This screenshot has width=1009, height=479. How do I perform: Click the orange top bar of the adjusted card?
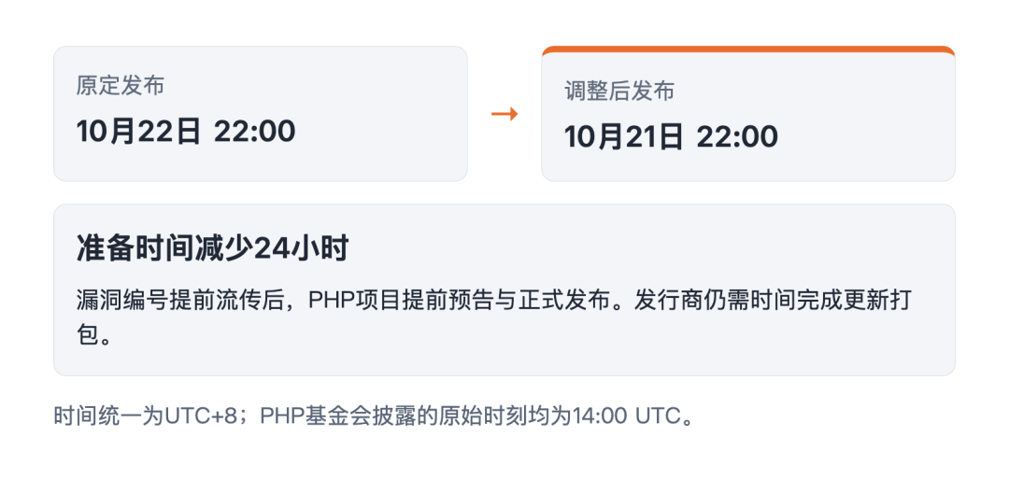(x=748, y=50)
